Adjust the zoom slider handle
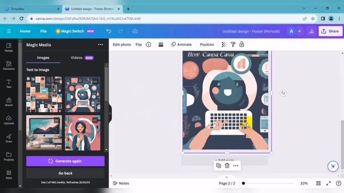The height and width of the screenshot is (193, 344). (x=243, y=183)
